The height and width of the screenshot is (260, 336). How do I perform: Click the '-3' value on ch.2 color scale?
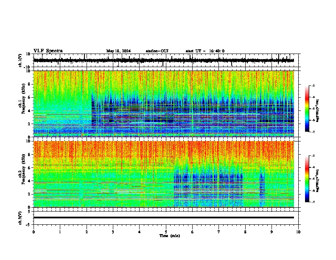313,156
